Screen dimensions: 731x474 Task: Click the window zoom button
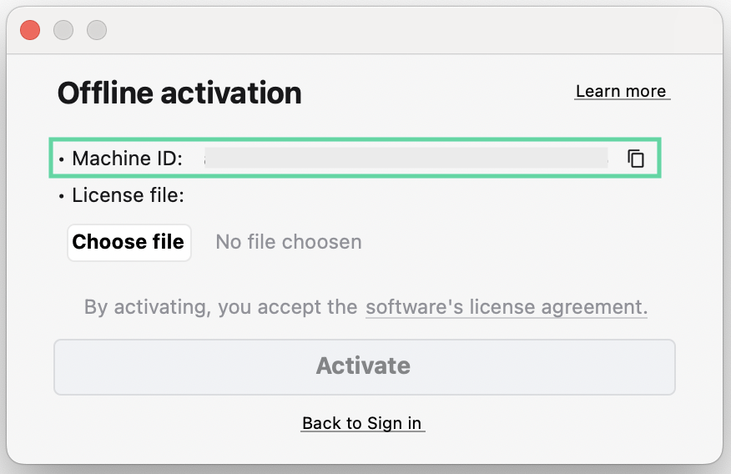(x=97, y=30)
